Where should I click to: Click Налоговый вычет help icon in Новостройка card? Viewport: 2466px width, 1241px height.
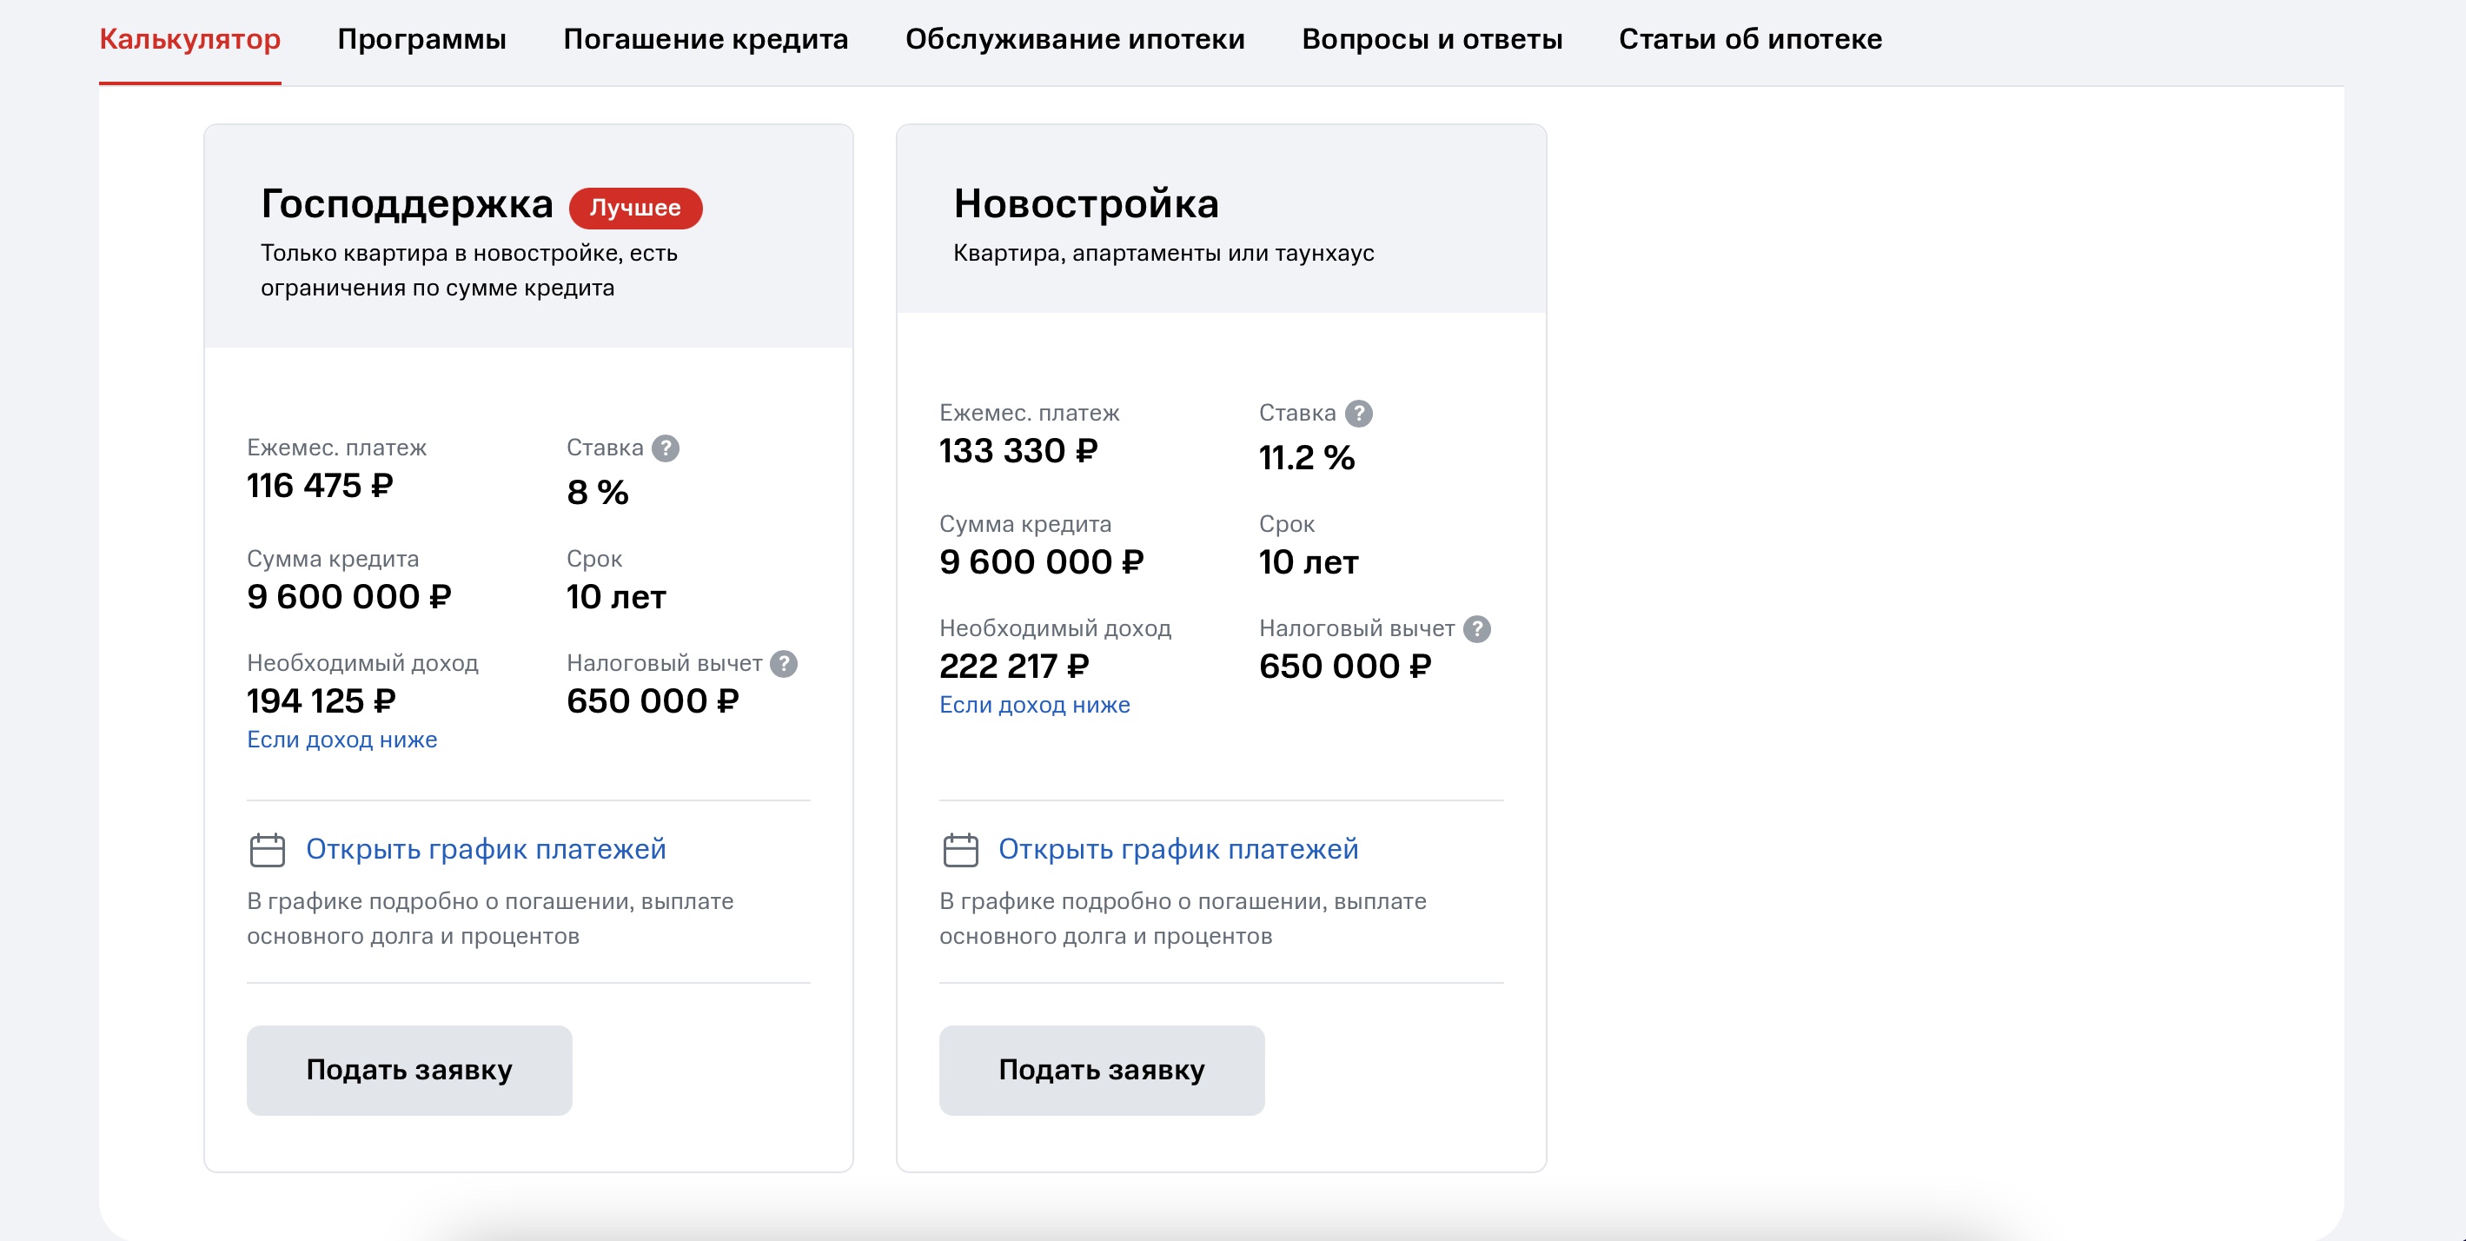(1477, 629)
